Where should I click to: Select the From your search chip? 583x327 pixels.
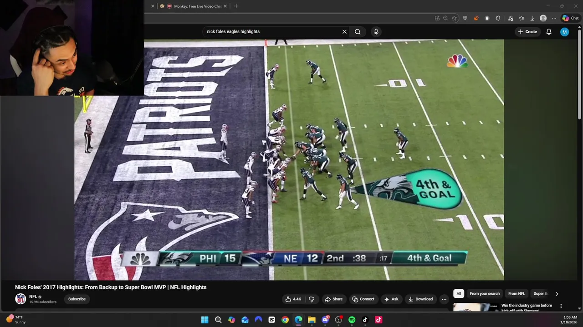click(x=485, y=293)
